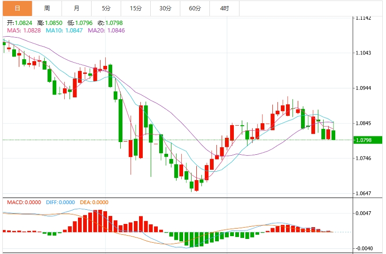Click the 1.0746 price axis label
The image size is (386, 254).
(x=363, y=159)
